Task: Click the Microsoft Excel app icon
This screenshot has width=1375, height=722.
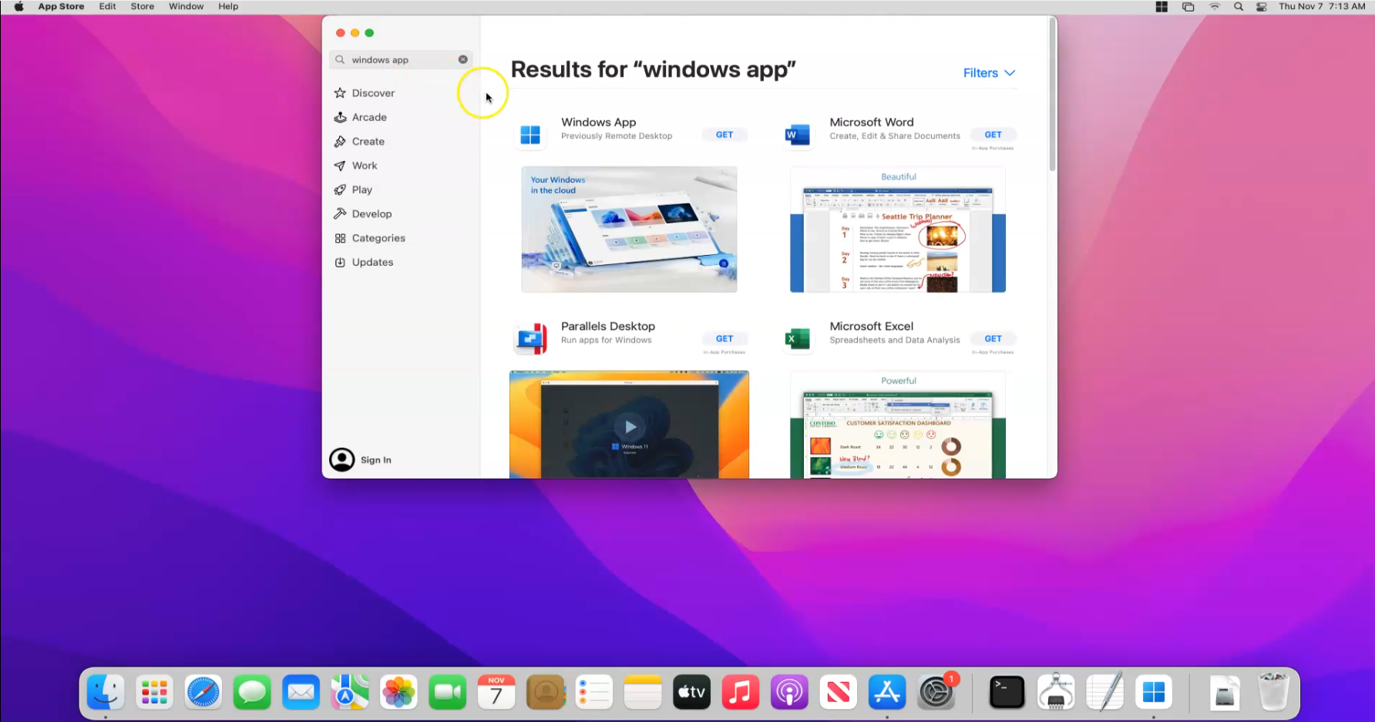Action: point(797,338)
